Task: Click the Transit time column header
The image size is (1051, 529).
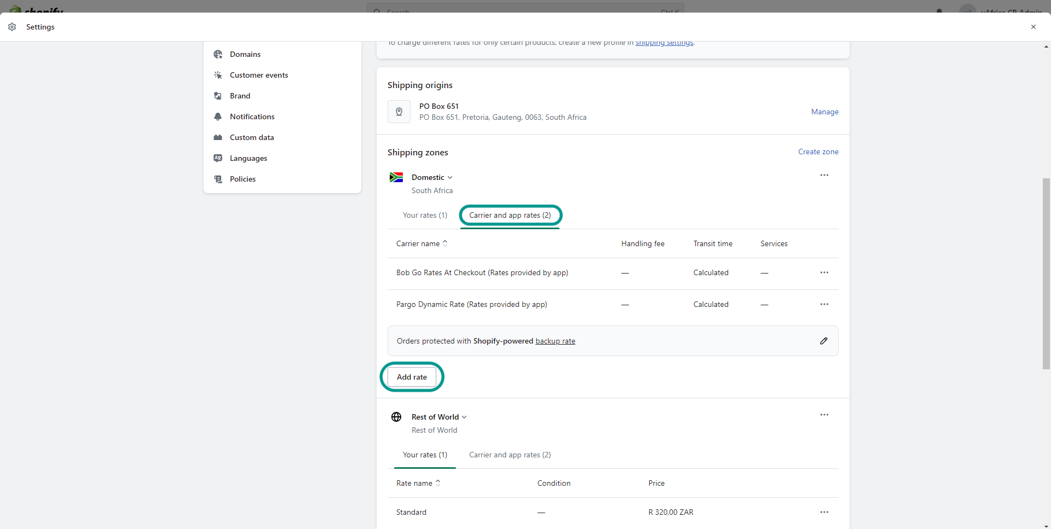Action: tap(713, 243)
